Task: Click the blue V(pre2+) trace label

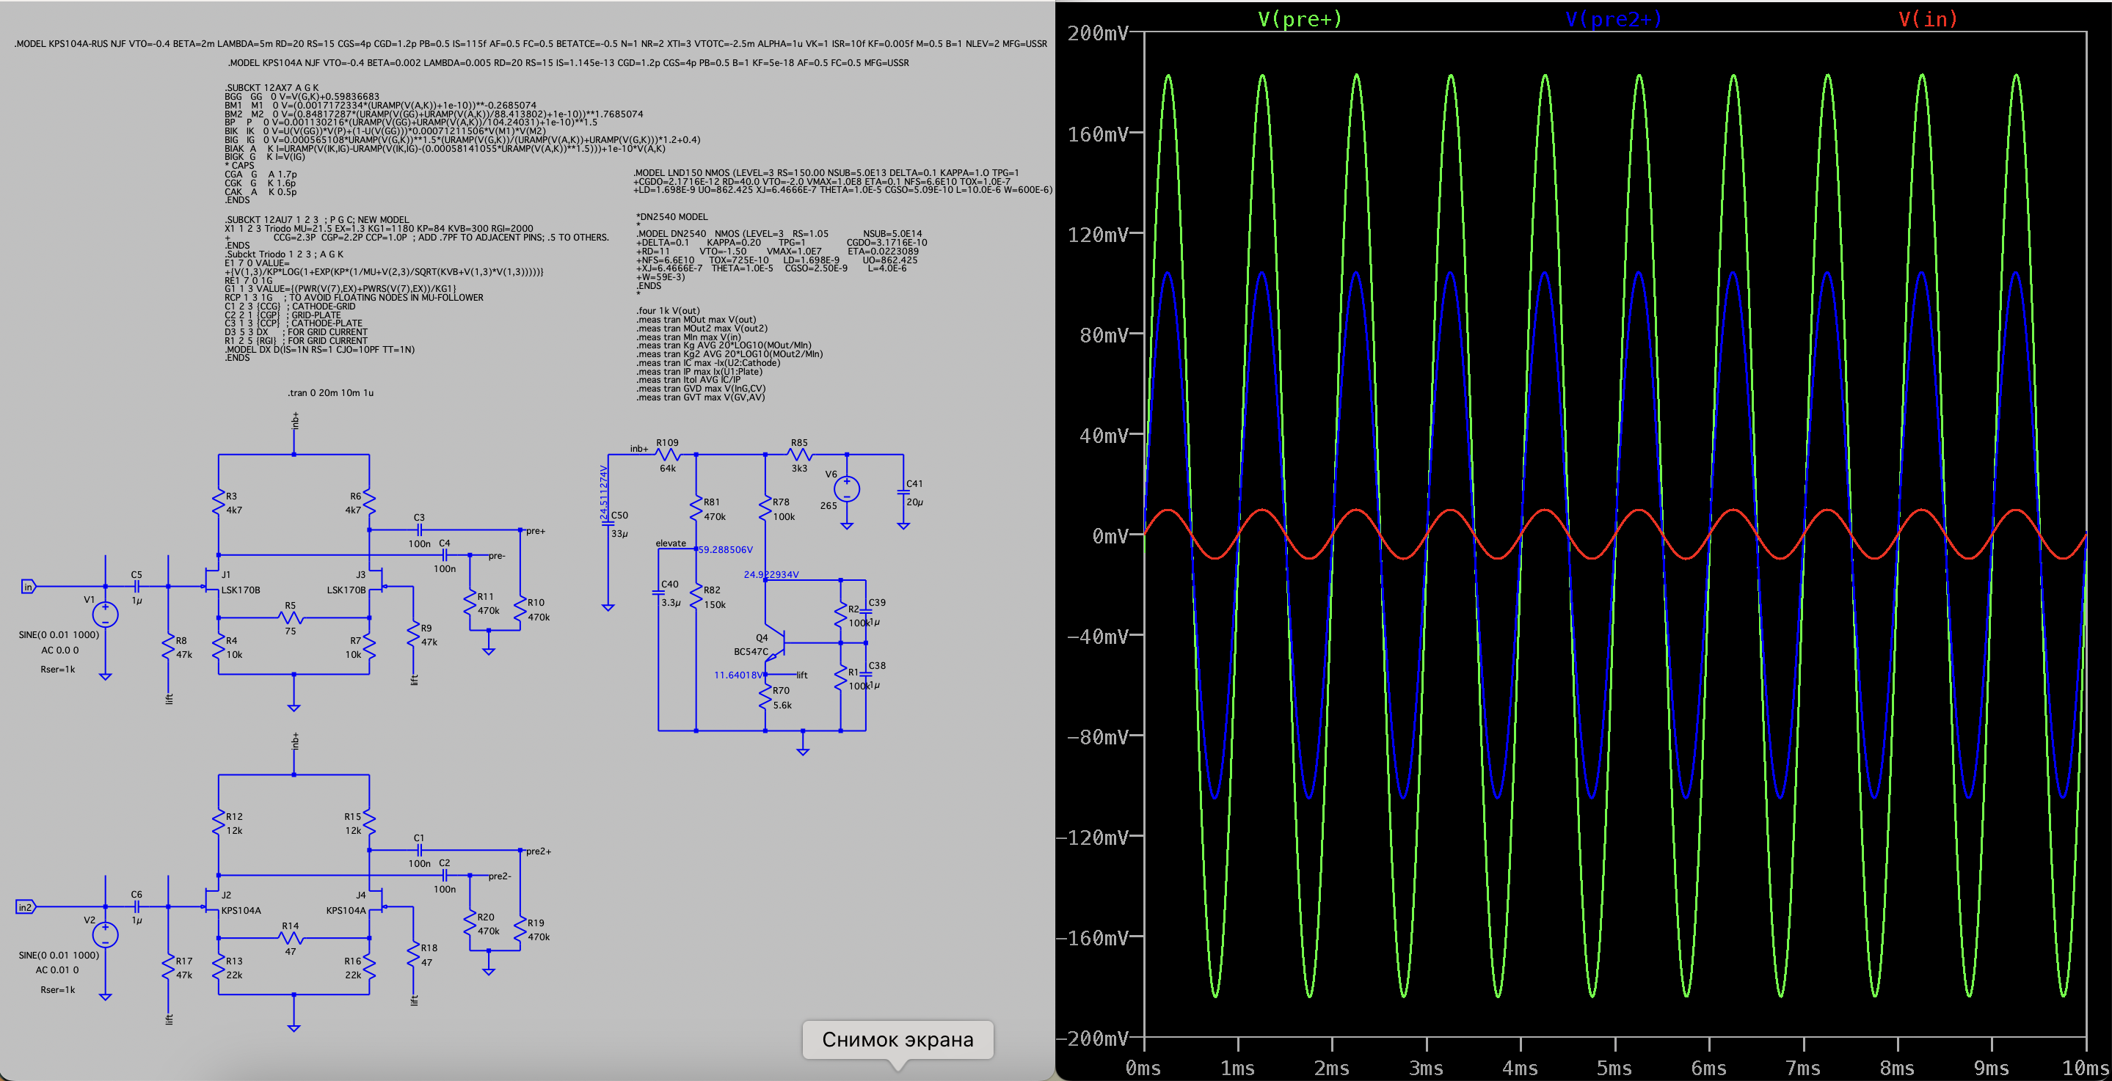Action: 1613,19
